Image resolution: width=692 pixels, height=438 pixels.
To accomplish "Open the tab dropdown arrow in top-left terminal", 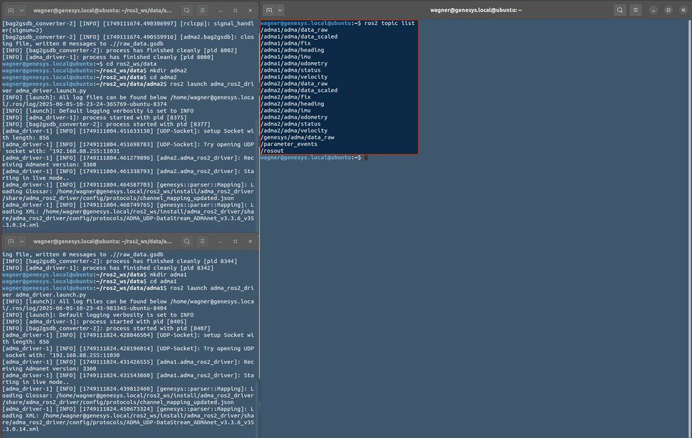I will click(x=22, y=10).
